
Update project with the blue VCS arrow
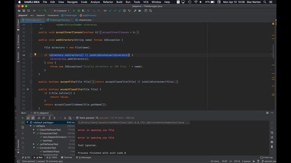(x=110, y=11)
